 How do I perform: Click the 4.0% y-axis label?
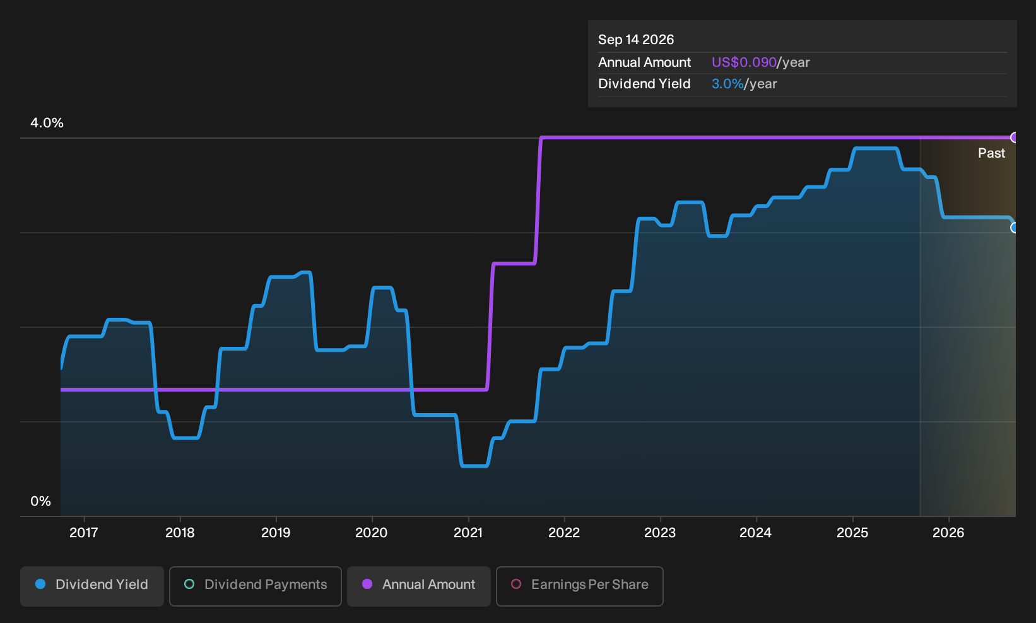(x=47, y=123)
